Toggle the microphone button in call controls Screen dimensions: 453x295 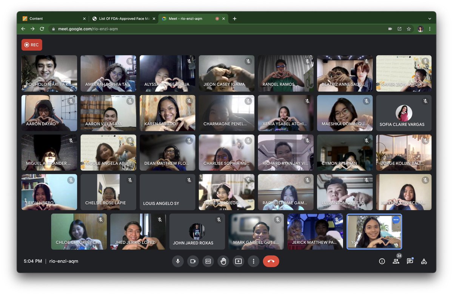[x=177, y=261]
